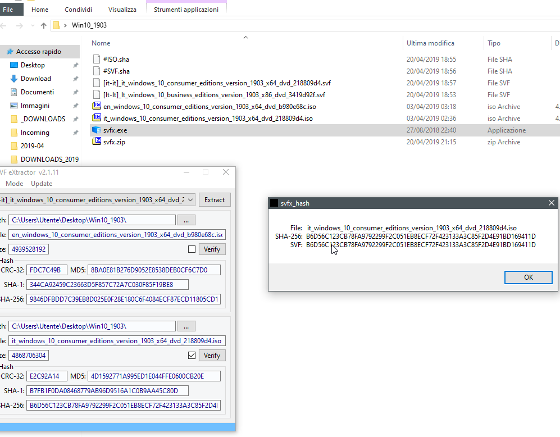Screen dimensions: 560x437
Task: Click the SHA-1 field starting B7FB1F0D
Action: click(107, 390)
